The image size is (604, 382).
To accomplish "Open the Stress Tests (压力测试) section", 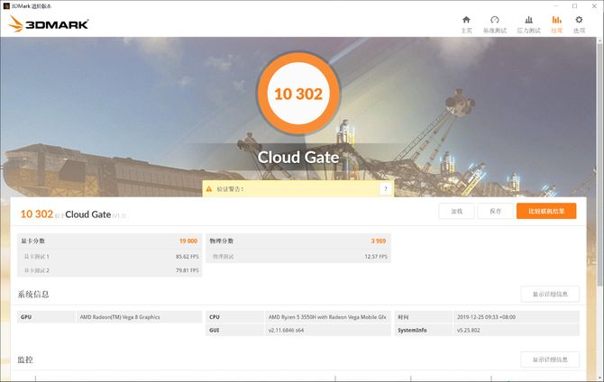I will (528, 24).
